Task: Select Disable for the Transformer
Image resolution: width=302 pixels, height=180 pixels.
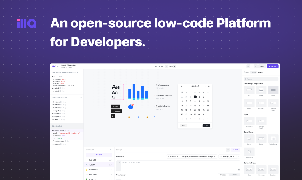Action: pyautogui.click(x=223, y=175)
